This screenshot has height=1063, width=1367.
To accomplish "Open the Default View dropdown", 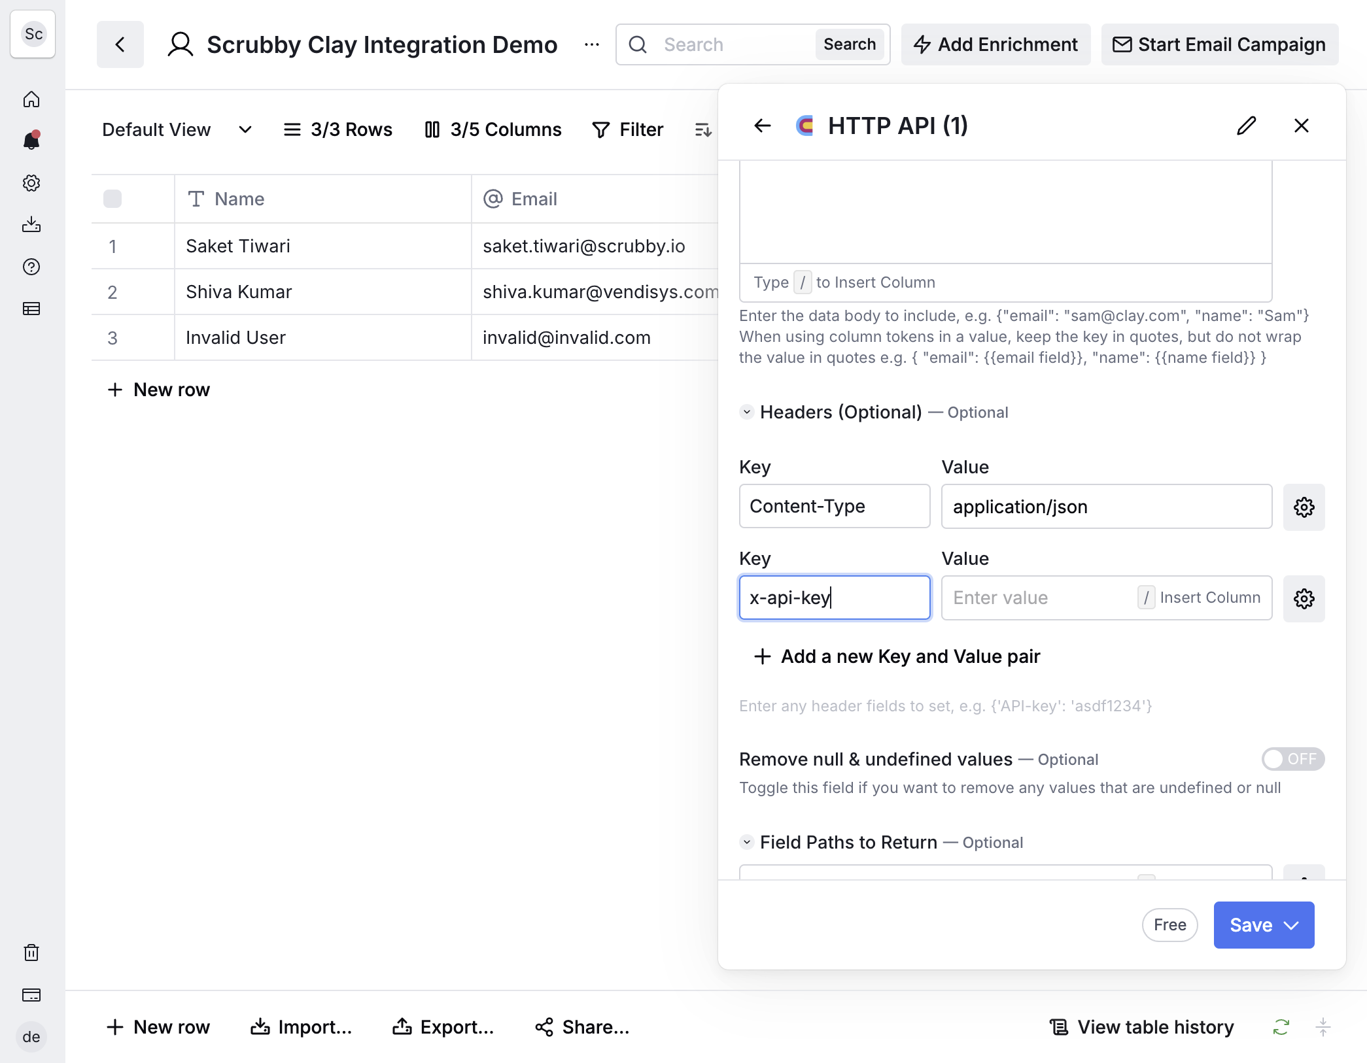I will tap(177, 129).
